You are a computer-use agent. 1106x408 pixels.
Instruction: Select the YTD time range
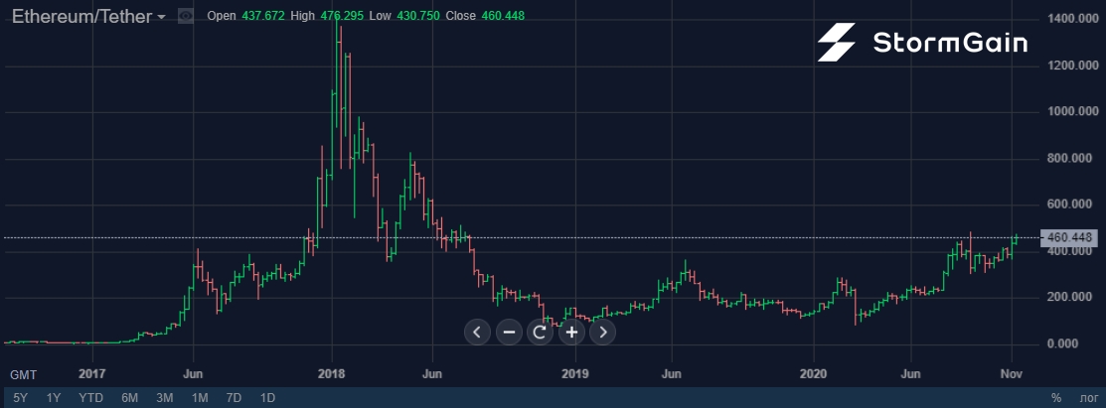[x=91, y=398]
